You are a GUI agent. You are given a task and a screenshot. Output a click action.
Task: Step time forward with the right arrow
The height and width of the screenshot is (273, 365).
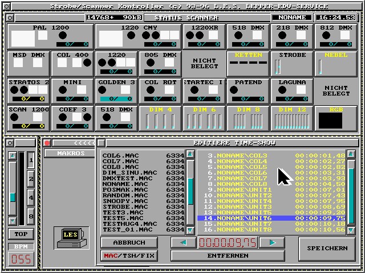click(x=272, y=243)
